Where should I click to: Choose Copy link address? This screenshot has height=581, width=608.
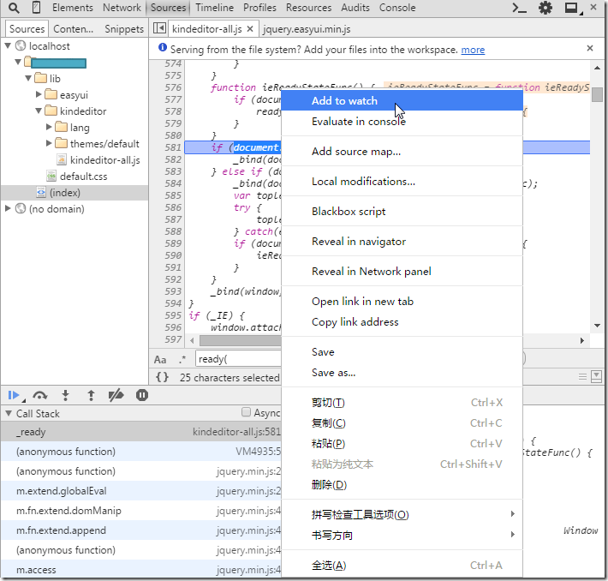point(402,322)
